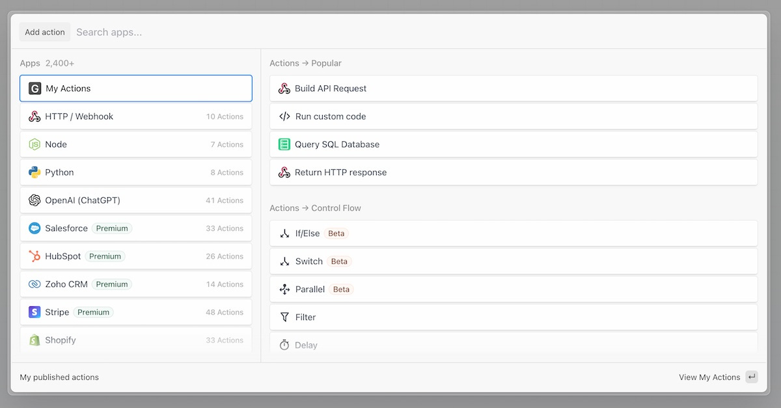Click the Query SQL Database table icon
The width and height of the screenshot is (781, 408).
(284, 144)
